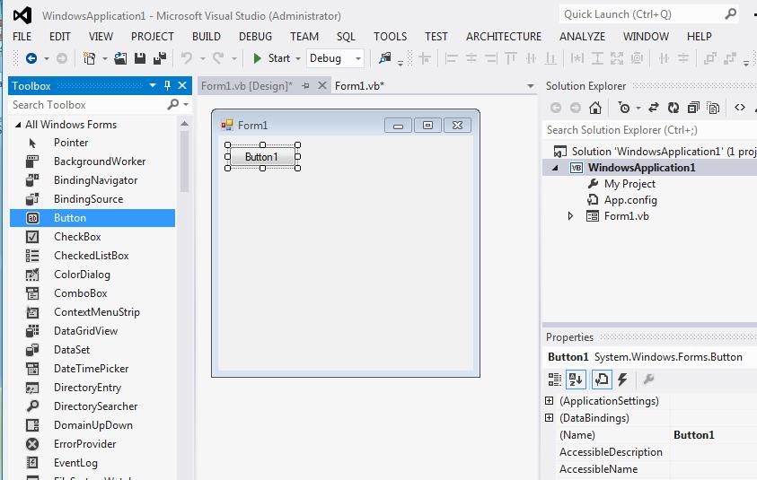Collapse the All Windows Forms group
Viewport: 757px width, 480px height.
coord(18,125)
